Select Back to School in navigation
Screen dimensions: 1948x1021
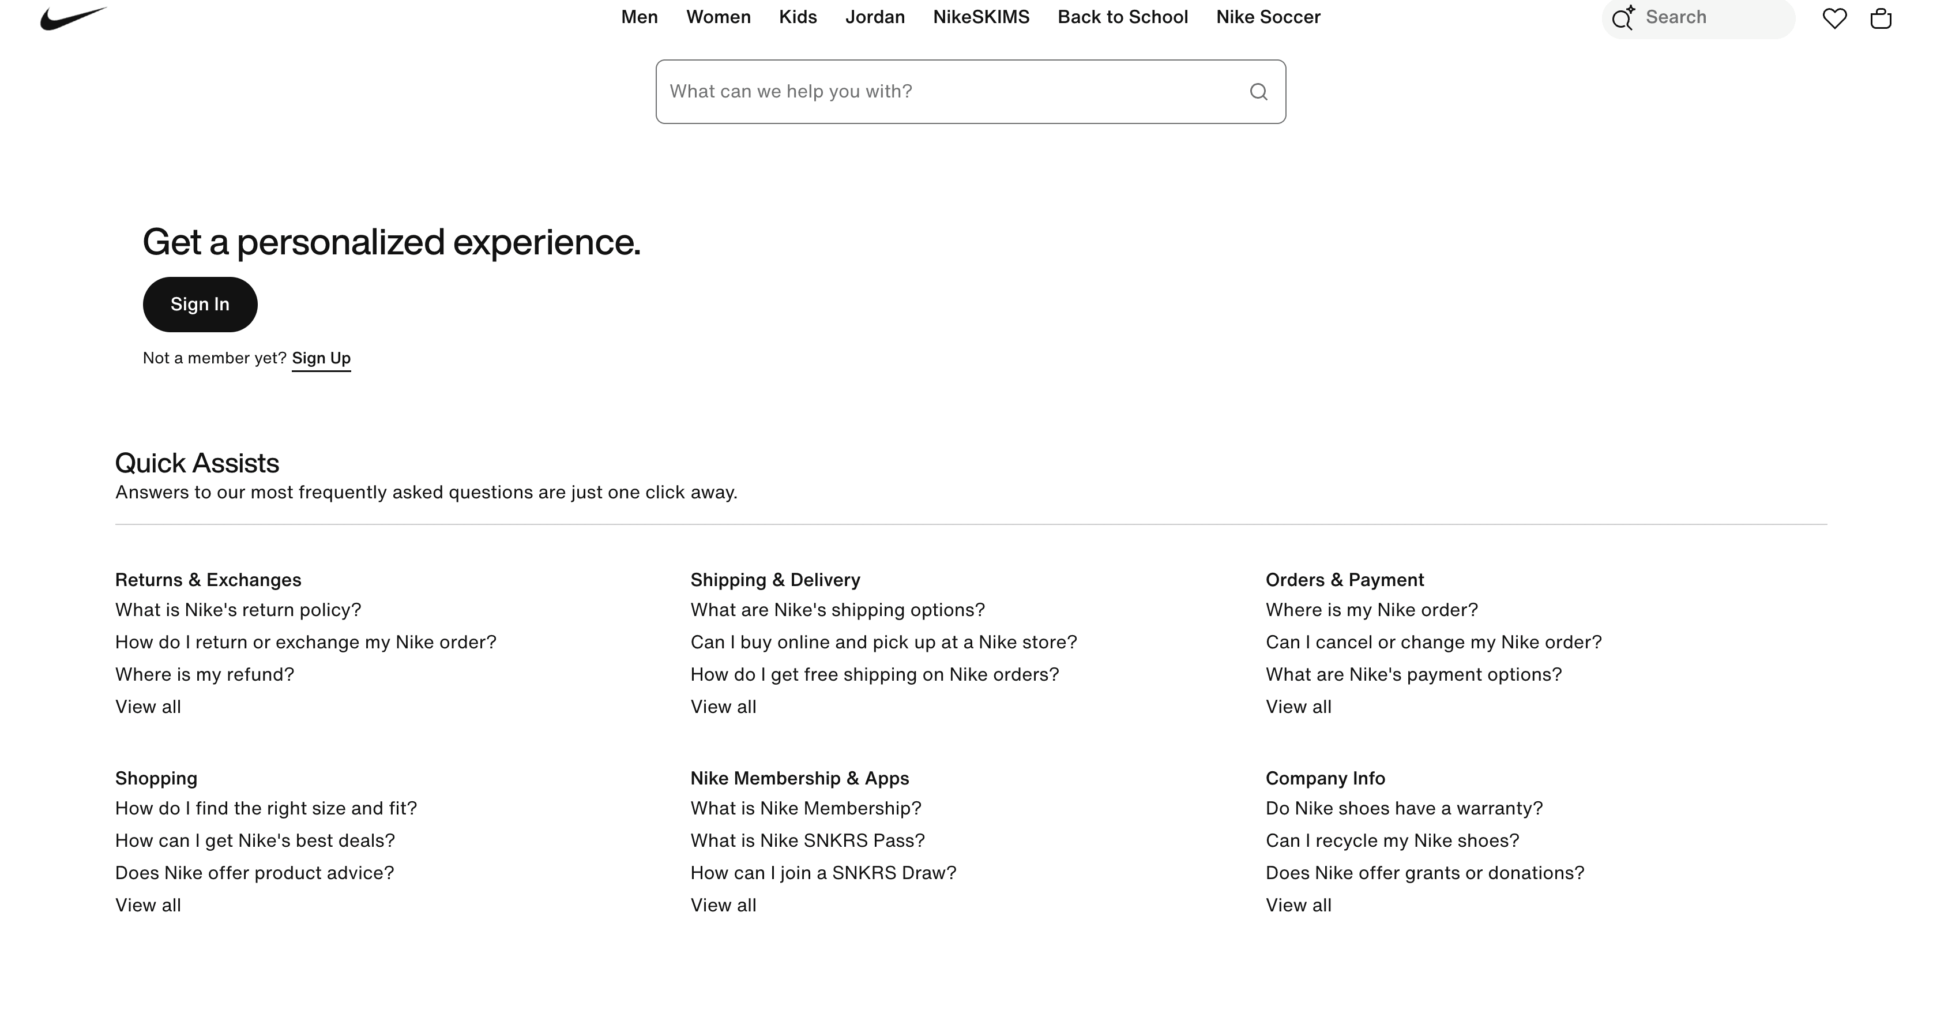1123,17
